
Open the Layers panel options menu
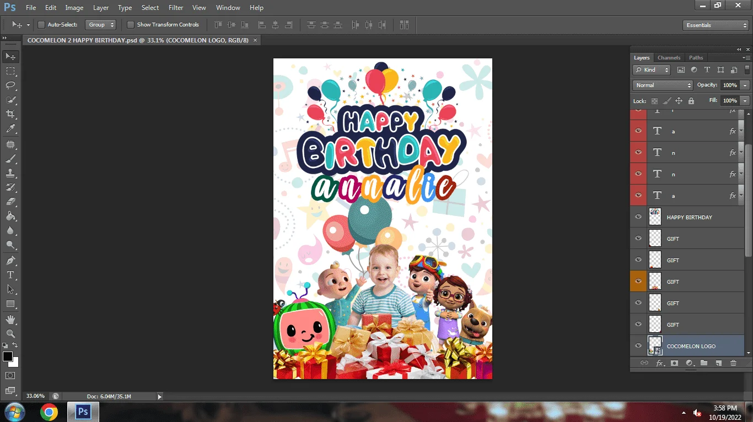(746, 57)
